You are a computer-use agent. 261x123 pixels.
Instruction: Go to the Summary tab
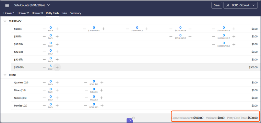tap(76, 13)
